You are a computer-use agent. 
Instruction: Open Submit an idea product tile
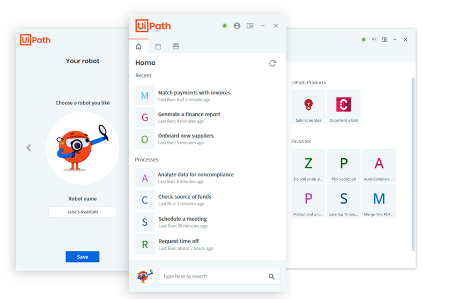308,107
